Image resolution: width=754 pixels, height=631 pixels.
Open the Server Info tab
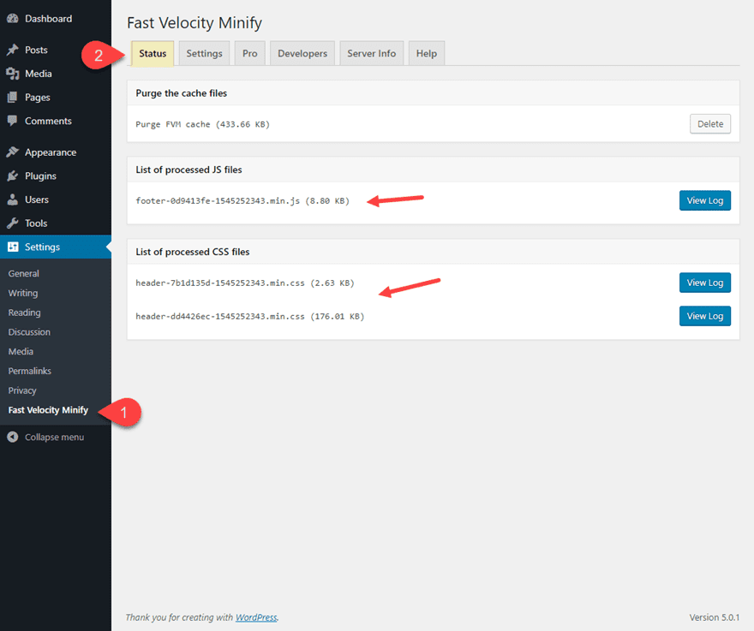(371, 52)
